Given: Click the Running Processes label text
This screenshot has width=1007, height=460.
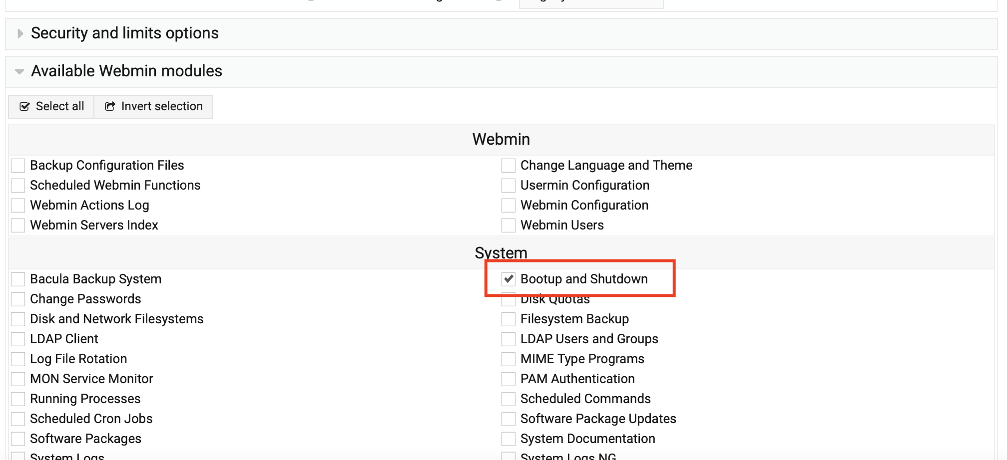Looking at the screenshot, I should click(85, 399).
